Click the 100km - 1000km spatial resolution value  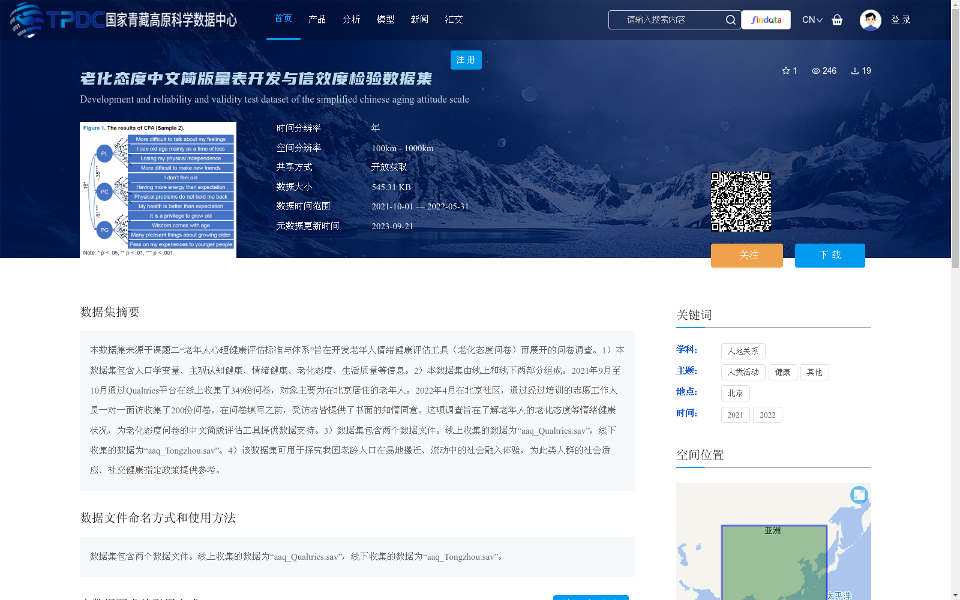403,148
